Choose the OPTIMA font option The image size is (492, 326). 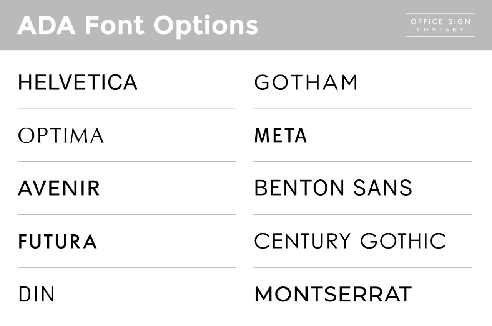pos(61,135)
